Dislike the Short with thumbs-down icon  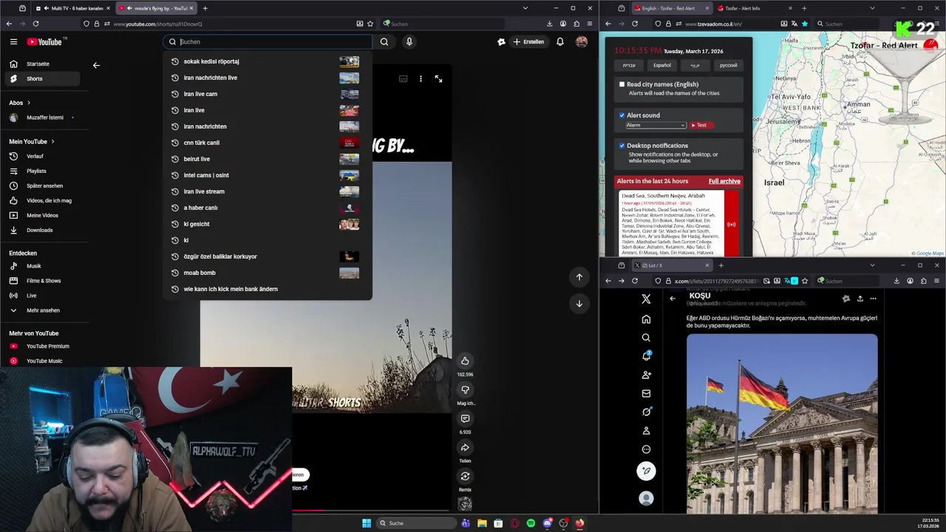(x=465, y=389)
